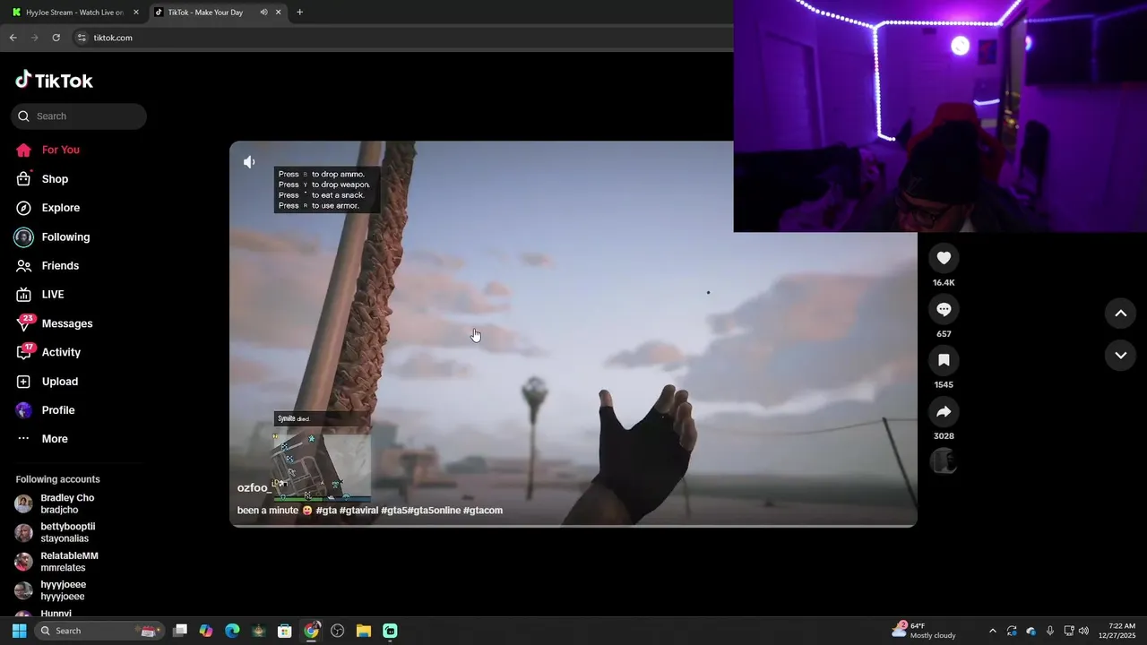Screen dimensions: 1147x645
Task: Open Chrome from the taskbar
Action: [311, 631]
